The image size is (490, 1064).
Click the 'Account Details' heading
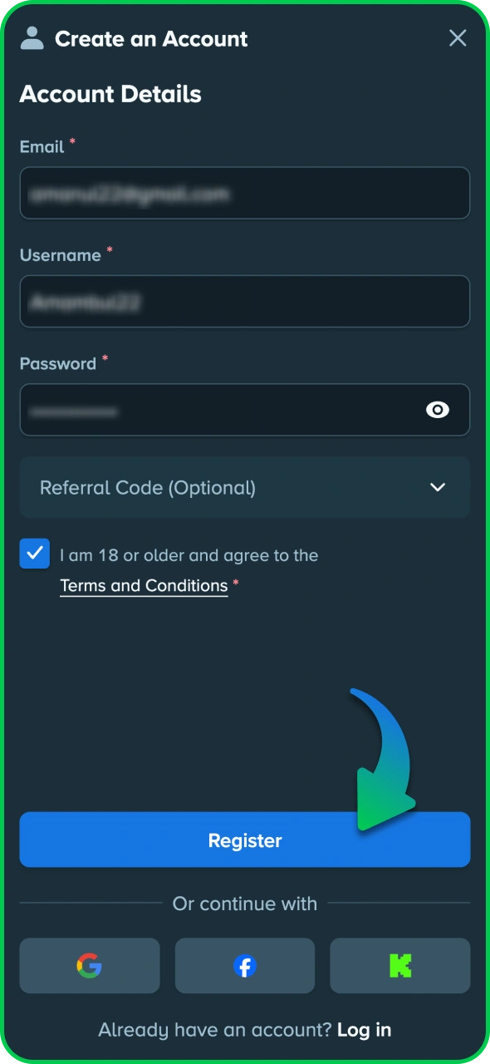[x=110, y=94]
